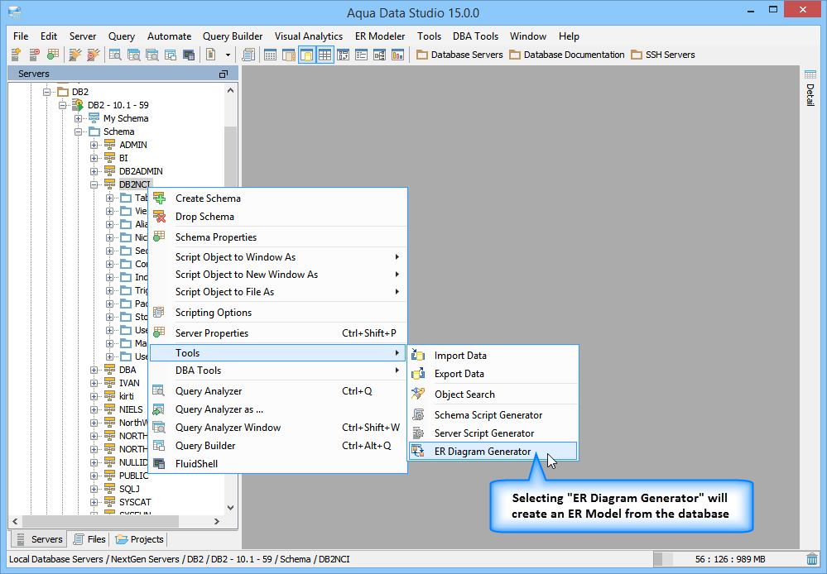827x574 pixels.
Task: Open the Query Builder menu in menu bar
Action: [x=233, y=36]
